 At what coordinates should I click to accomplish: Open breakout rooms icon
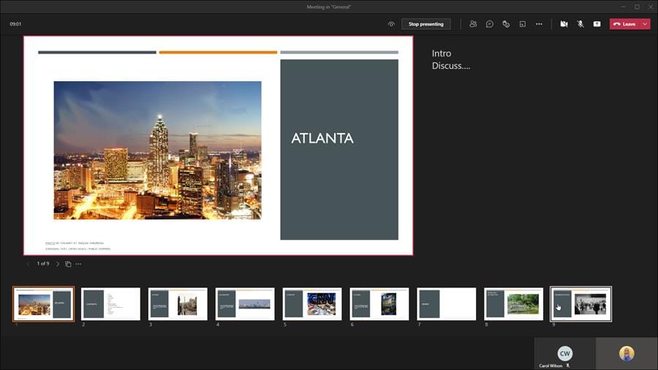point(523,24)
